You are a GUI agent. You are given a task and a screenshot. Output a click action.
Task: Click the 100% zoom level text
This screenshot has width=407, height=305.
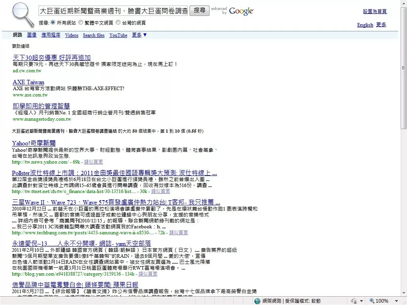[382, 301]
